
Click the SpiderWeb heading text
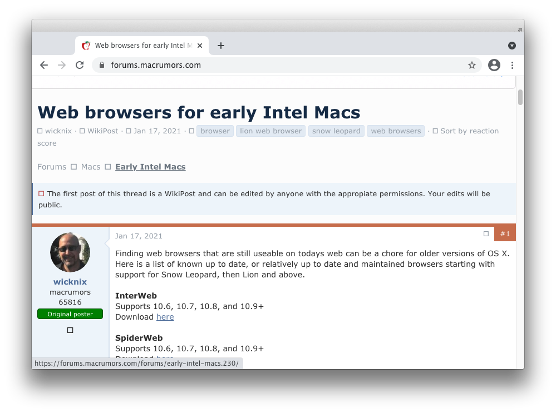click(139, 338)
